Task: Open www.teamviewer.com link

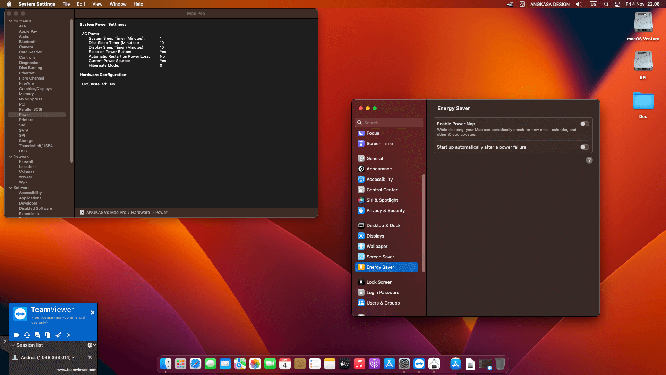Action: [77, 370]
